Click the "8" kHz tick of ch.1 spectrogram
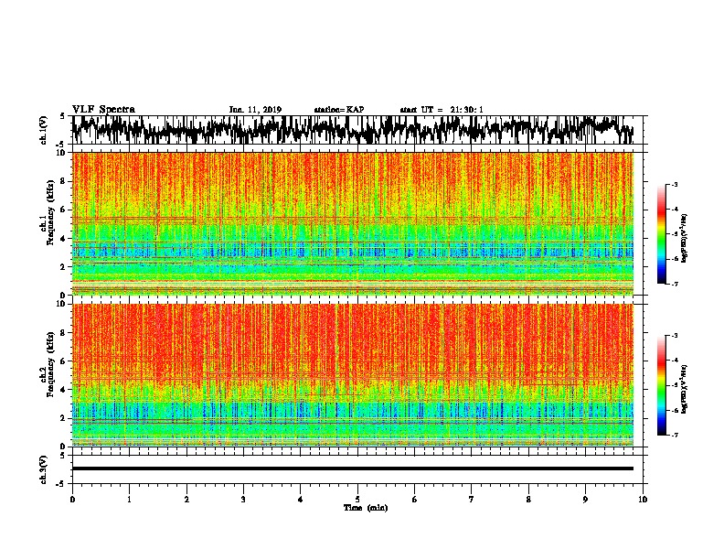The image size is (724, 560). point(64,181)
